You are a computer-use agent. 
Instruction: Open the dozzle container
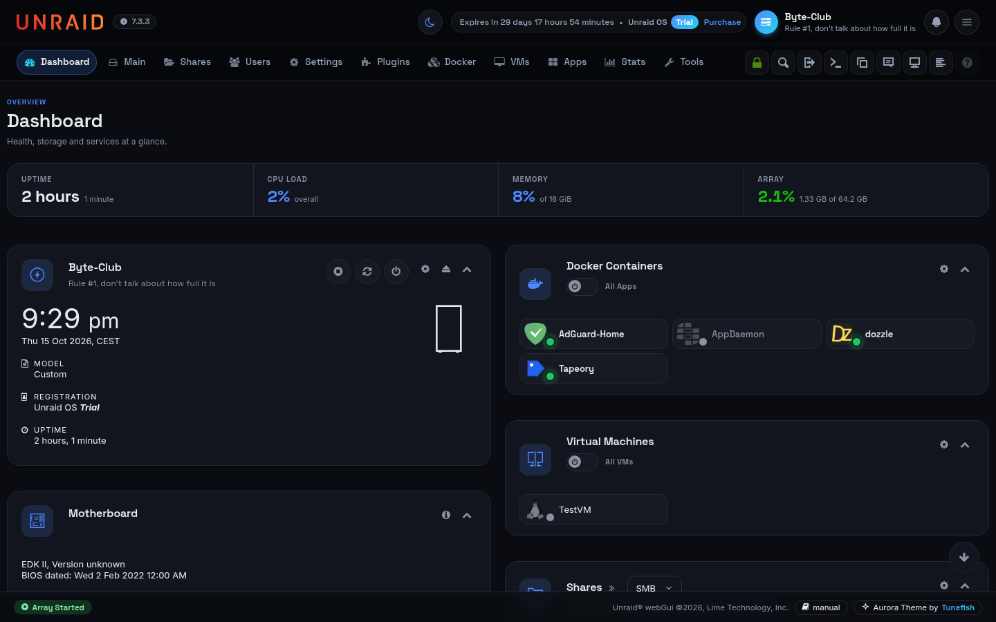click(900, 334)
